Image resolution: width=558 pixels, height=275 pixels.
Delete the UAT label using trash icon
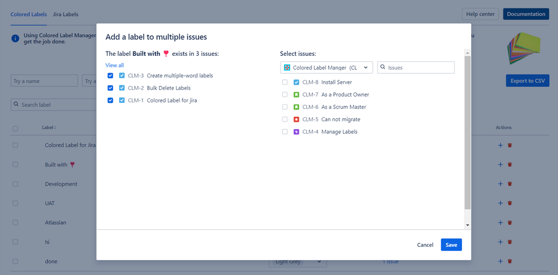point(509,203)
